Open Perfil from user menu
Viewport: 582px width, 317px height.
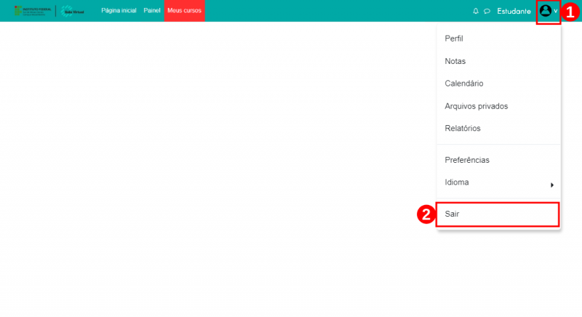(x=498, y=39)
